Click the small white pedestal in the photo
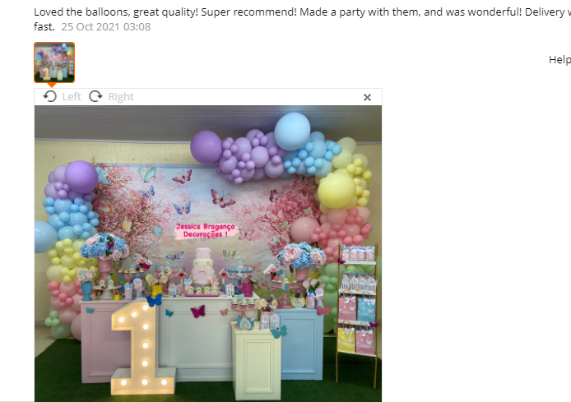This screenshot has width=571, height=402. click(256, 361)
